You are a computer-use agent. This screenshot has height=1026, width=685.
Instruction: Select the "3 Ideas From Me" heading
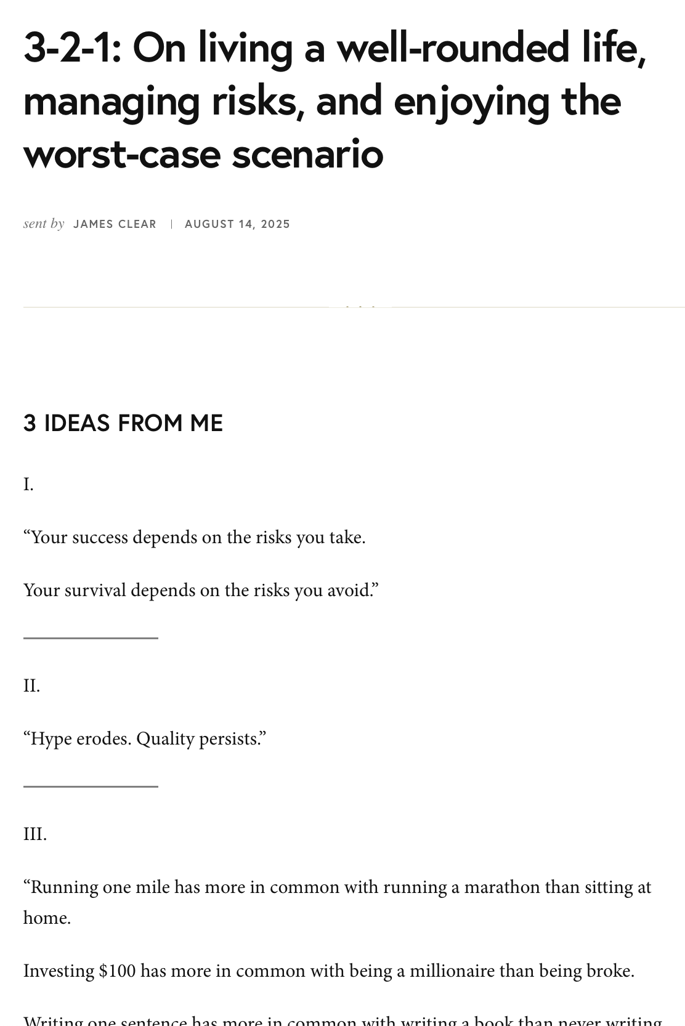pos(123,423)
